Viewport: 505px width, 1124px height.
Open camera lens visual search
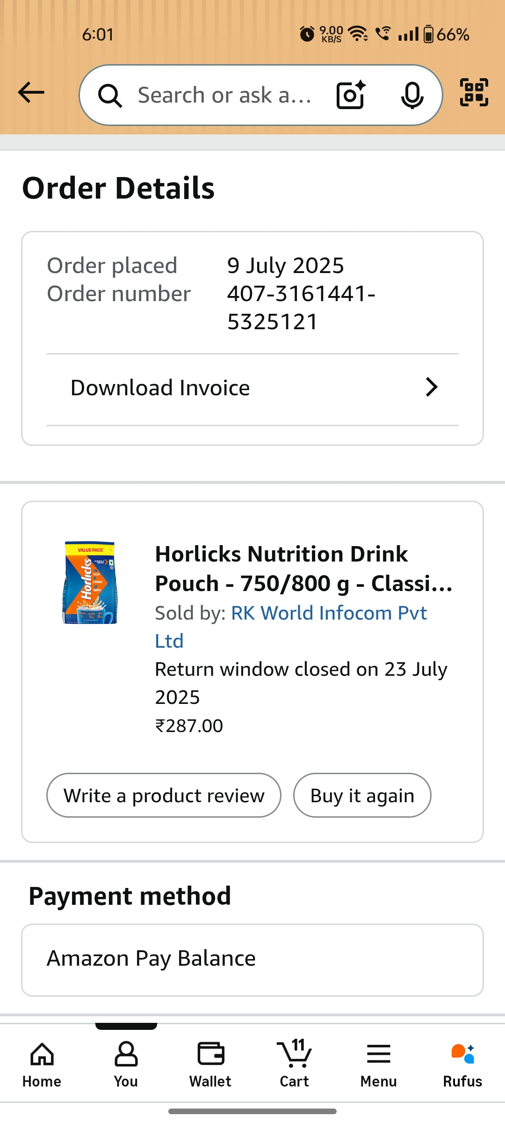(x=351, y=95)
